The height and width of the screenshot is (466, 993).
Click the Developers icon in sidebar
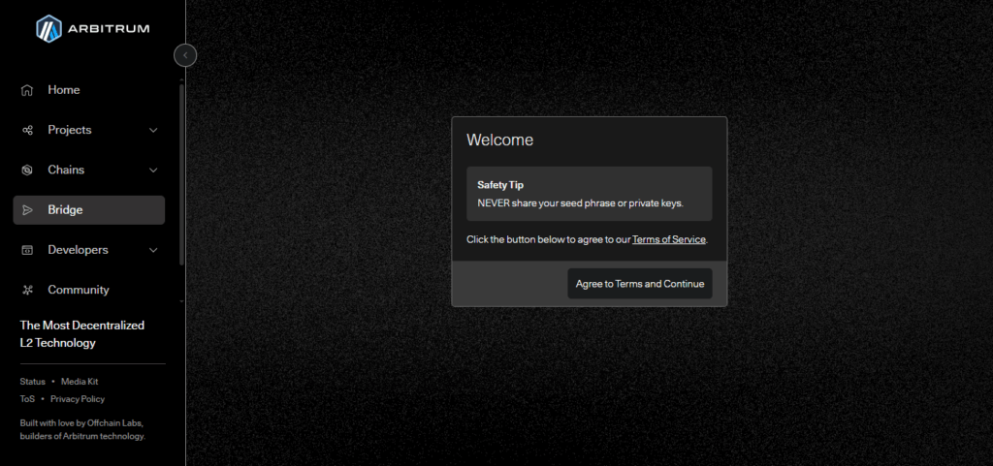(27, 250)
